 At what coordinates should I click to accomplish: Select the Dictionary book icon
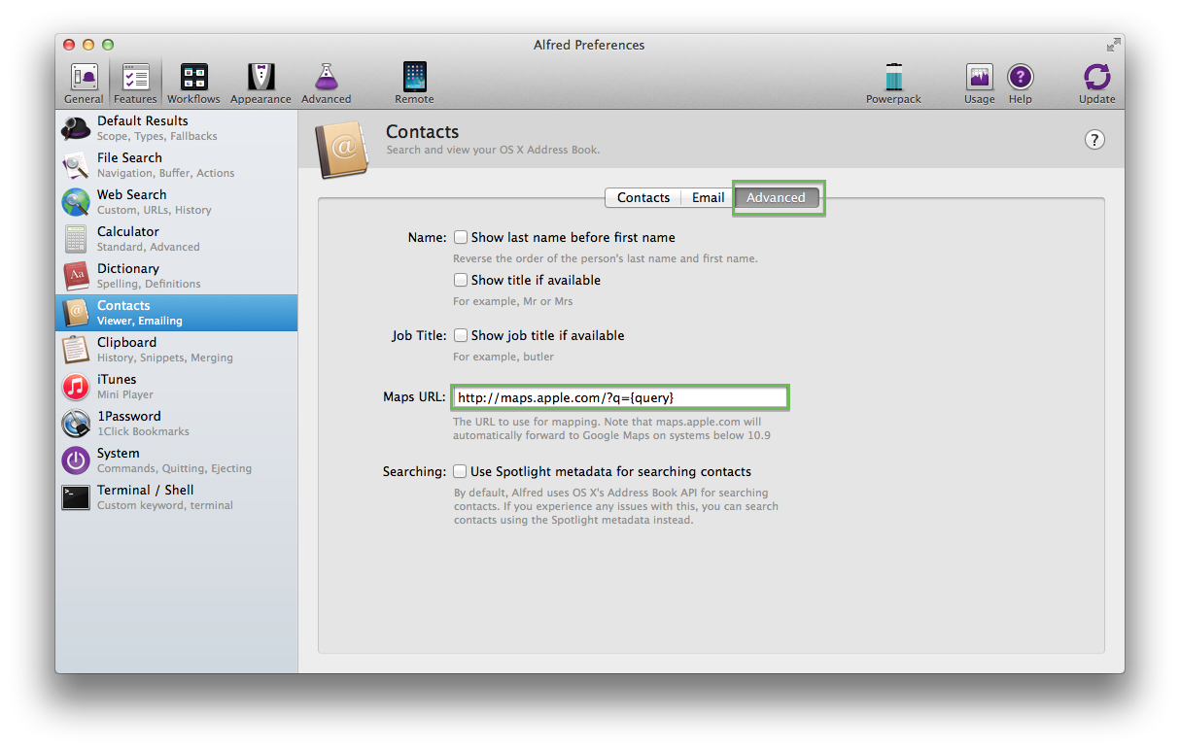(77, 276)
